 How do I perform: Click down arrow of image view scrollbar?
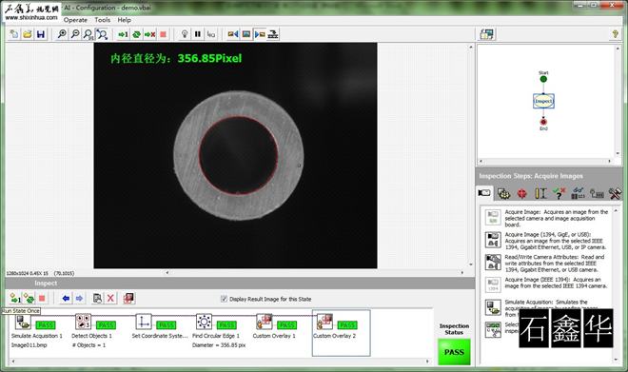[471, 264]
